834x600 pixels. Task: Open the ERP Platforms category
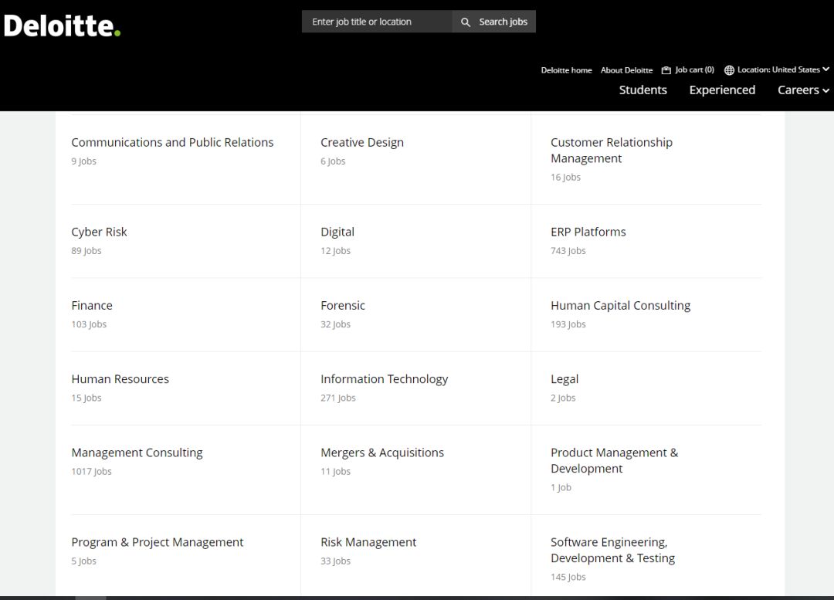(x=588, y=232)
